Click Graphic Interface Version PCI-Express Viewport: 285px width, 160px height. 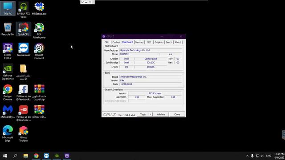pos(155,93)
